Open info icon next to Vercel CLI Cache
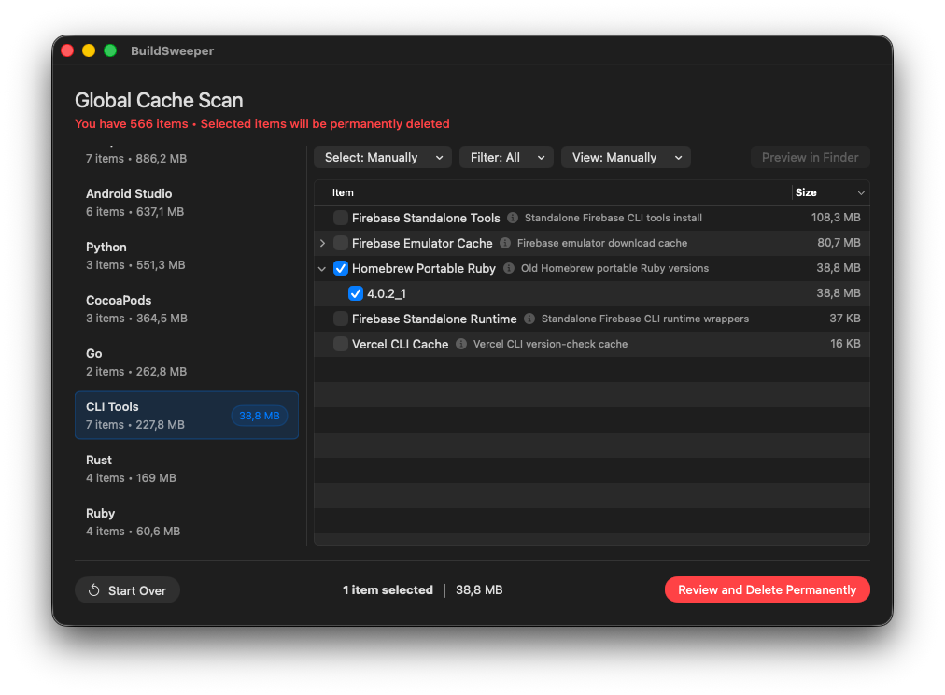Viewport: 945px width, 695px height. (x=461, y=344)
